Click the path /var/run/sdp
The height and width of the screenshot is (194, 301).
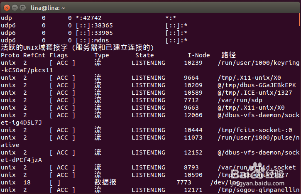240,100
